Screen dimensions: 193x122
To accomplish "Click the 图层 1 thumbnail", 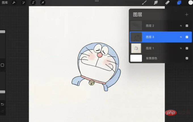I will pyautogui.click(x=136, y=48).
